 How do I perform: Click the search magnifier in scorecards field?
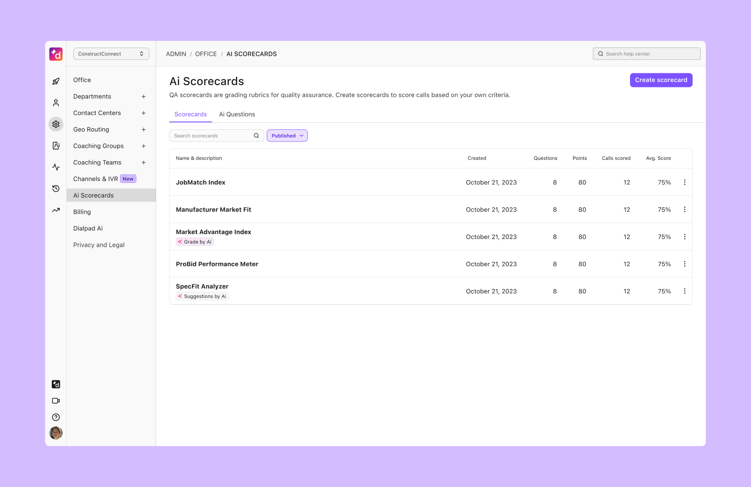pos(256,136)
